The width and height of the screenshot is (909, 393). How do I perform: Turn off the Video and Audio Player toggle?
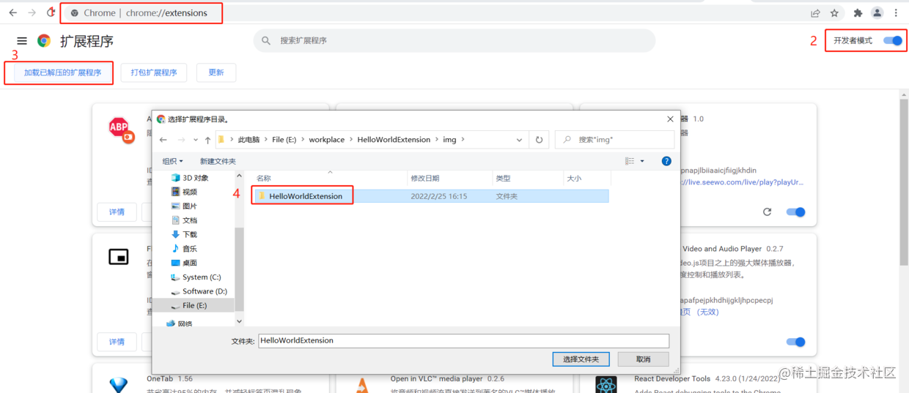[x=795, y=342]
